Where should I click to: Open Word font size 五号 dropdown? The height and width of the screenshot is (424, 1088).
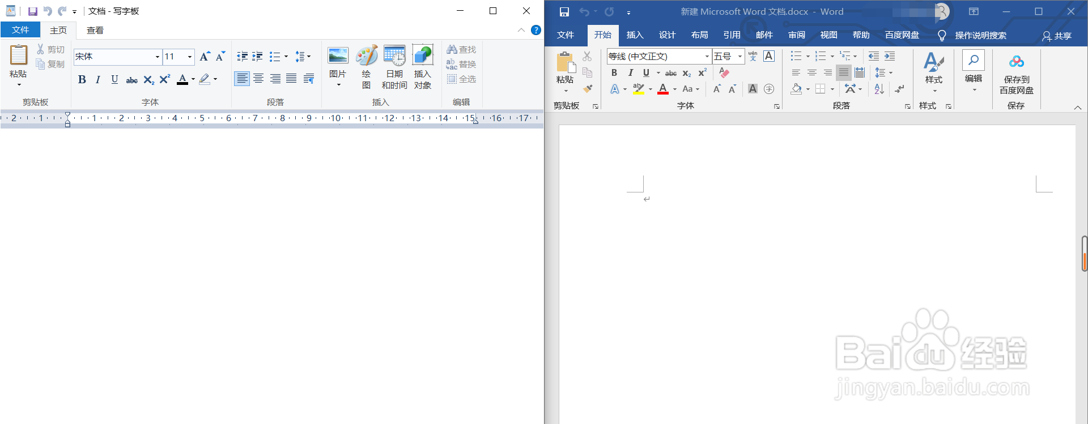click(x=739, y=56)
